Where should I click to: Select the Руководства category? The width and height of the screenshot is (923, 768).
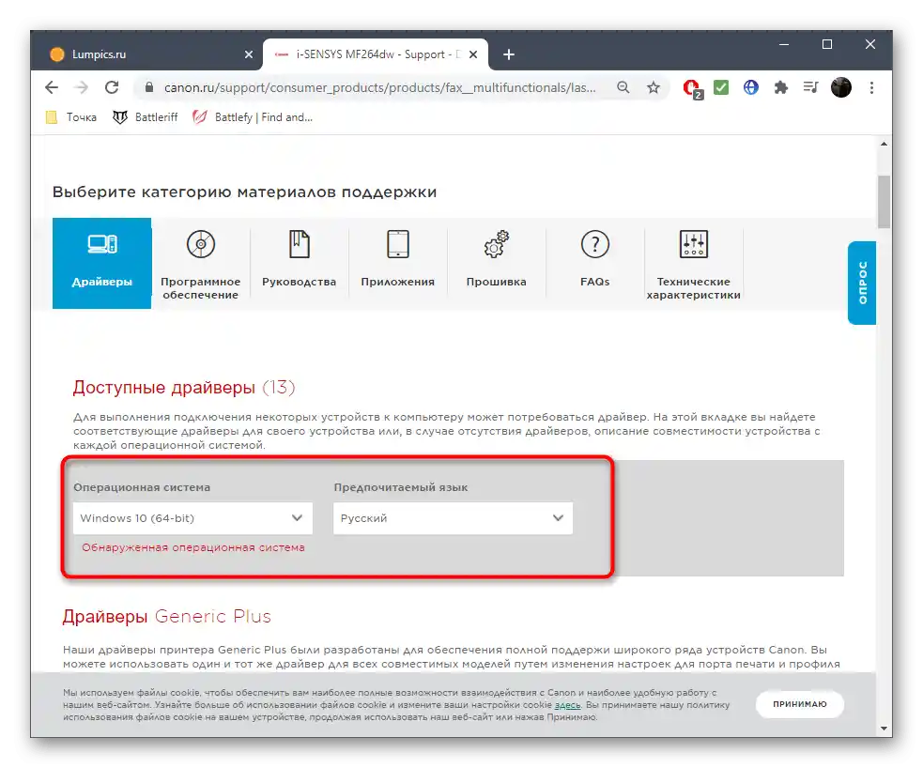click(x=299, y=263)
